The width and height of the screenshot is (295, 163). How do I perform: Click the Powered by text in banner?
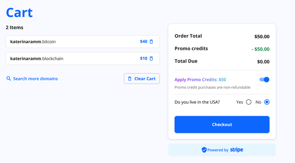click(218, 150)
